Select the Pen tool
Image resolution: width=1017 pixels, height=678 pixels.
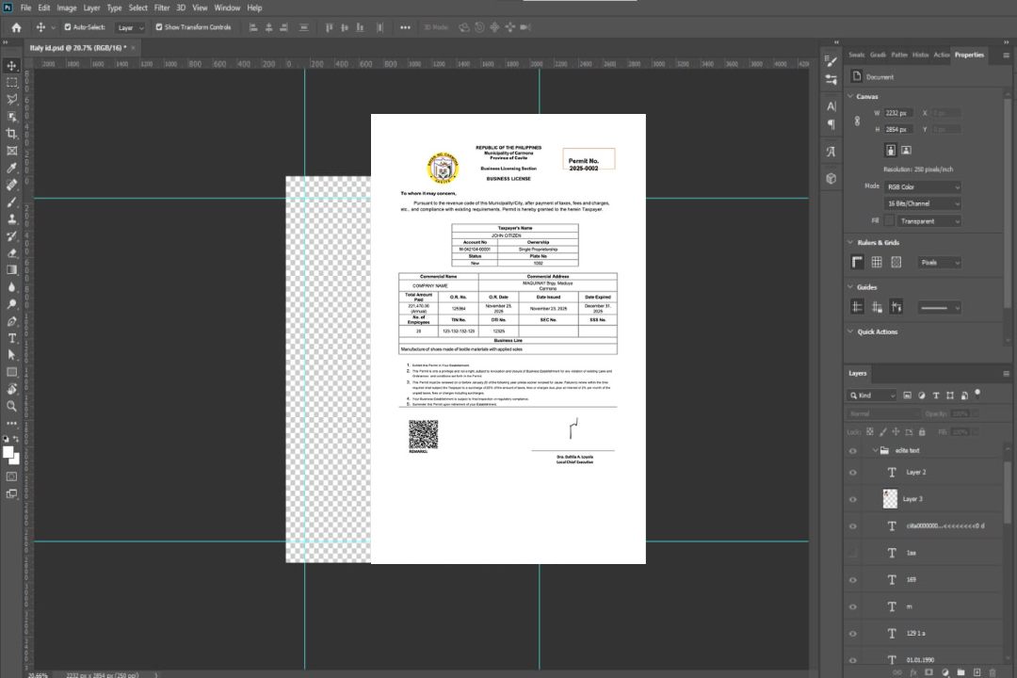coord(11,321)
